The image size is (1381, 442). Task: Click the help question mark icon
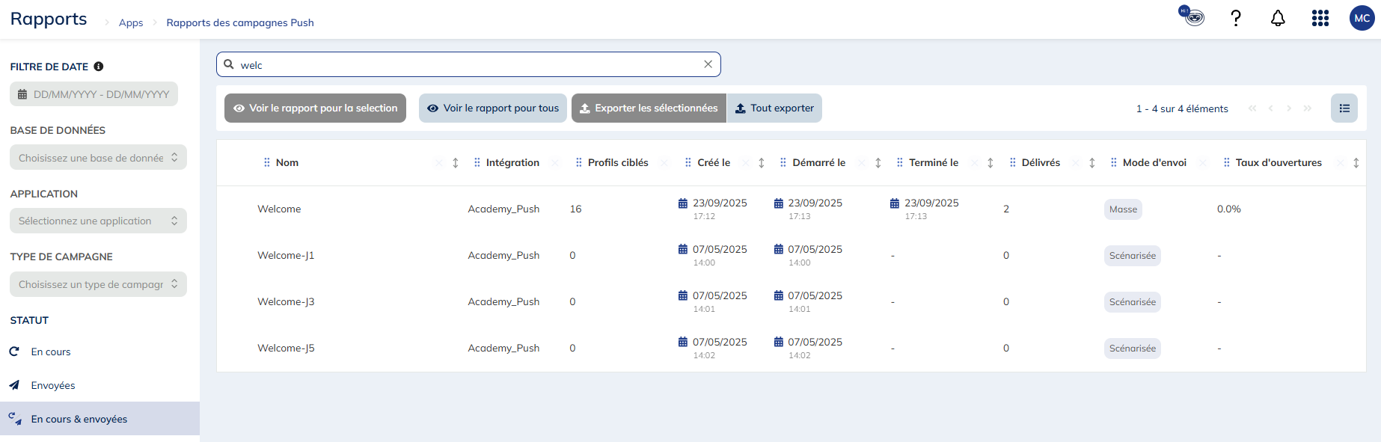1236,19
